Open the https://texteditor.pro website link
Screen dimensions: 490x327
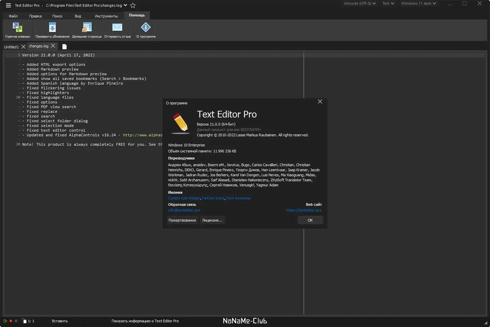click(304, 210)
